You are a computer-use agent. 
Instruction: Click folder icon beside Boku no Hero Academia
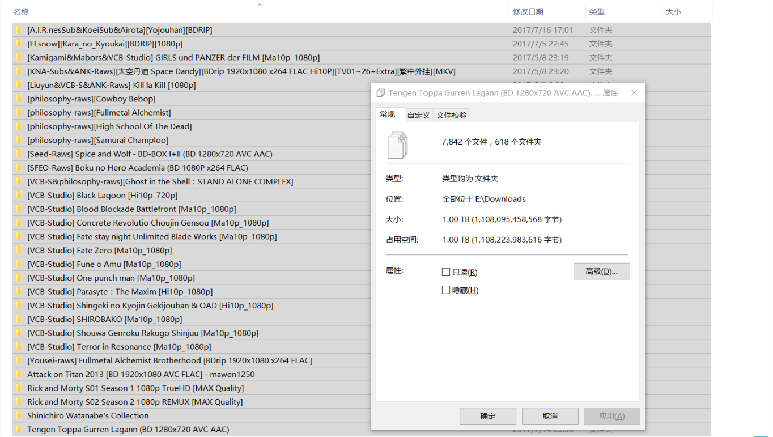(x=19, y=168)
